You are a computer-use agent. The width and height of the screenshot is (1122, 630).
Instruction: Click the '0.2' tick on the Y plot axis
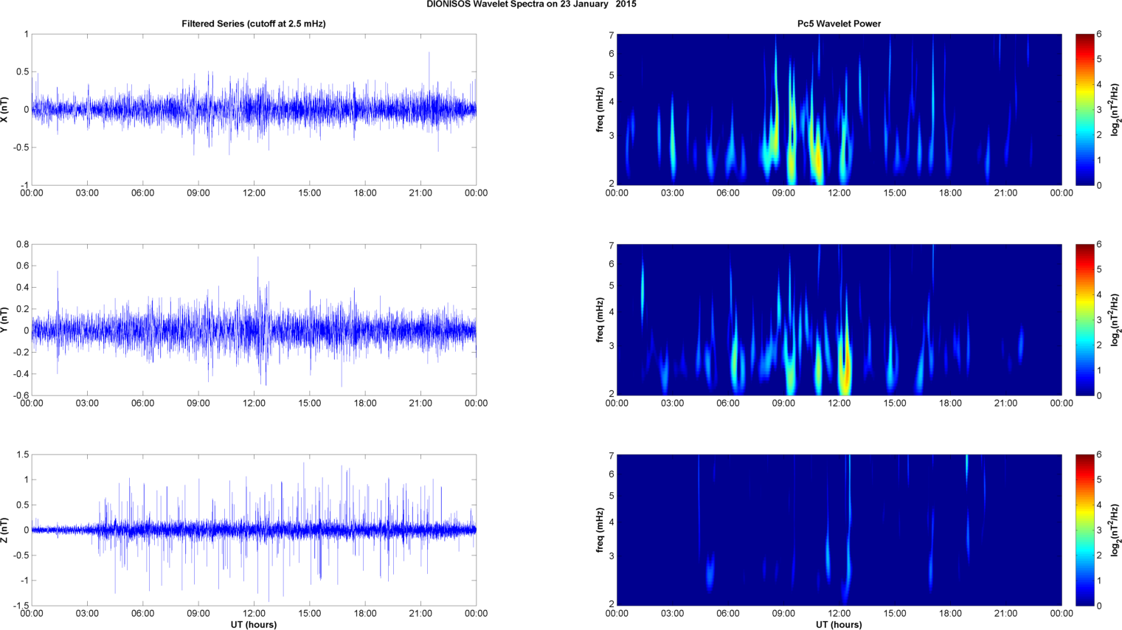(22, 309)
